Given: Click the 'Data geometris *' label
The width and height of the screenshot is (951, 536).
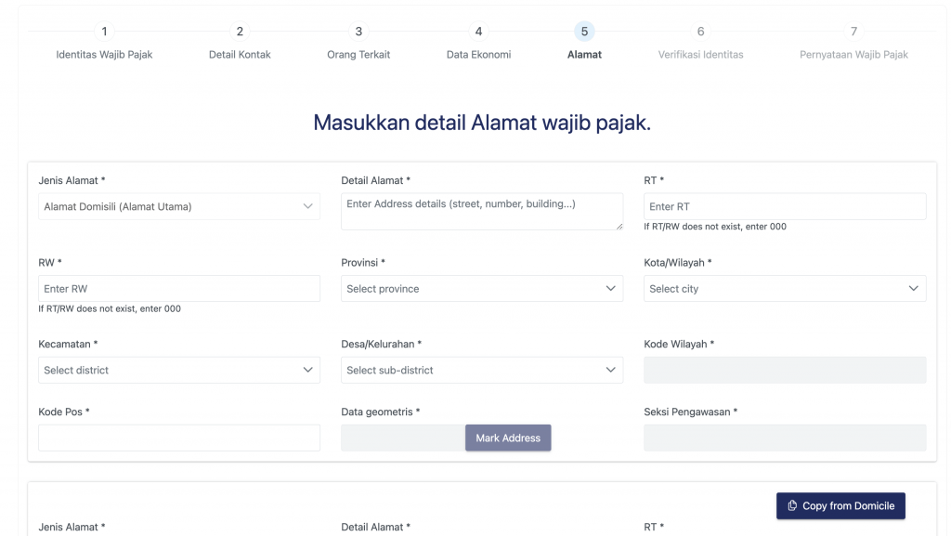Looking at the screenshot, I should 380,412.
